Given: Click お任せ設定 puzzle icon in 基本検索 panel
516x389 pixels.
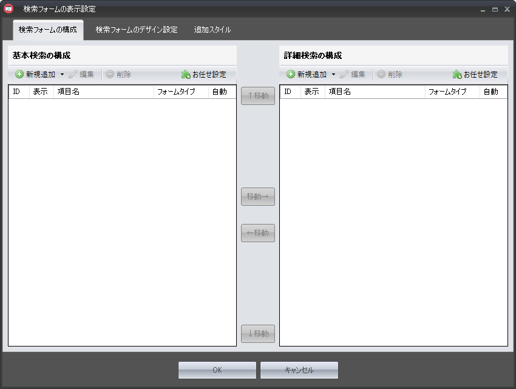Looking at the screenshot, I should [186, 75].
